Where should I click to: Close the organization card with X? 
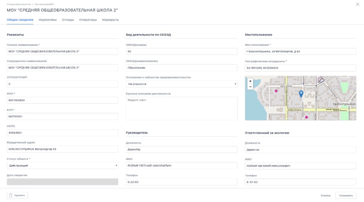point(357,4)
